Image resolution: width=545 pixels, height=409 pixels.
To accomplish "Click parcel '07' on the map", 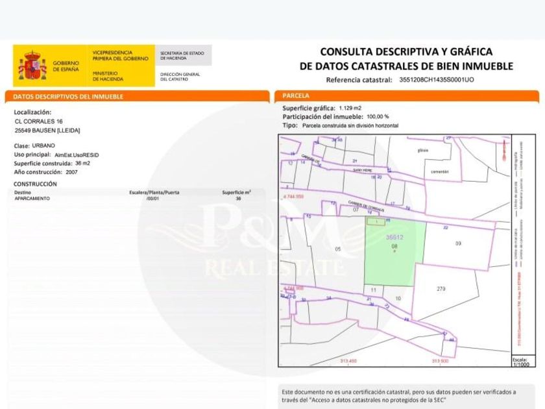I will point(356,210).
